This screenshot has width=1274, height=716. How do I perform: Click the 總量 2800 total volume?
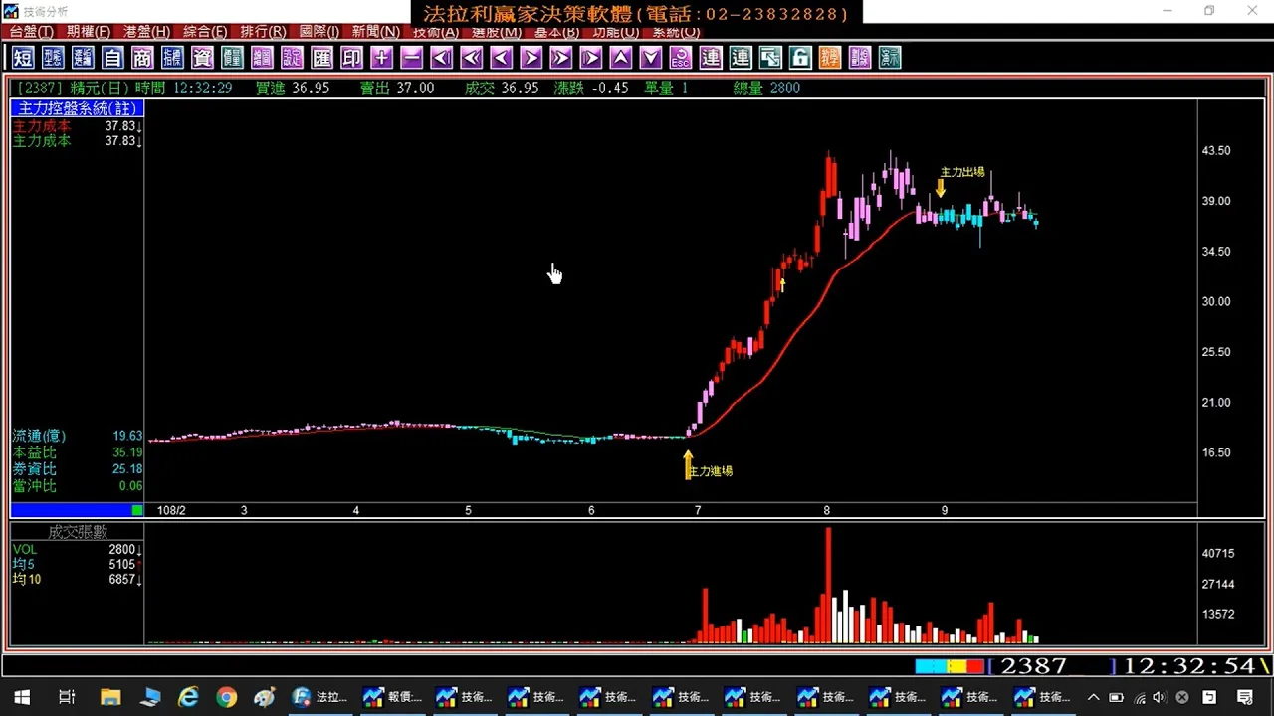(766, 88)
